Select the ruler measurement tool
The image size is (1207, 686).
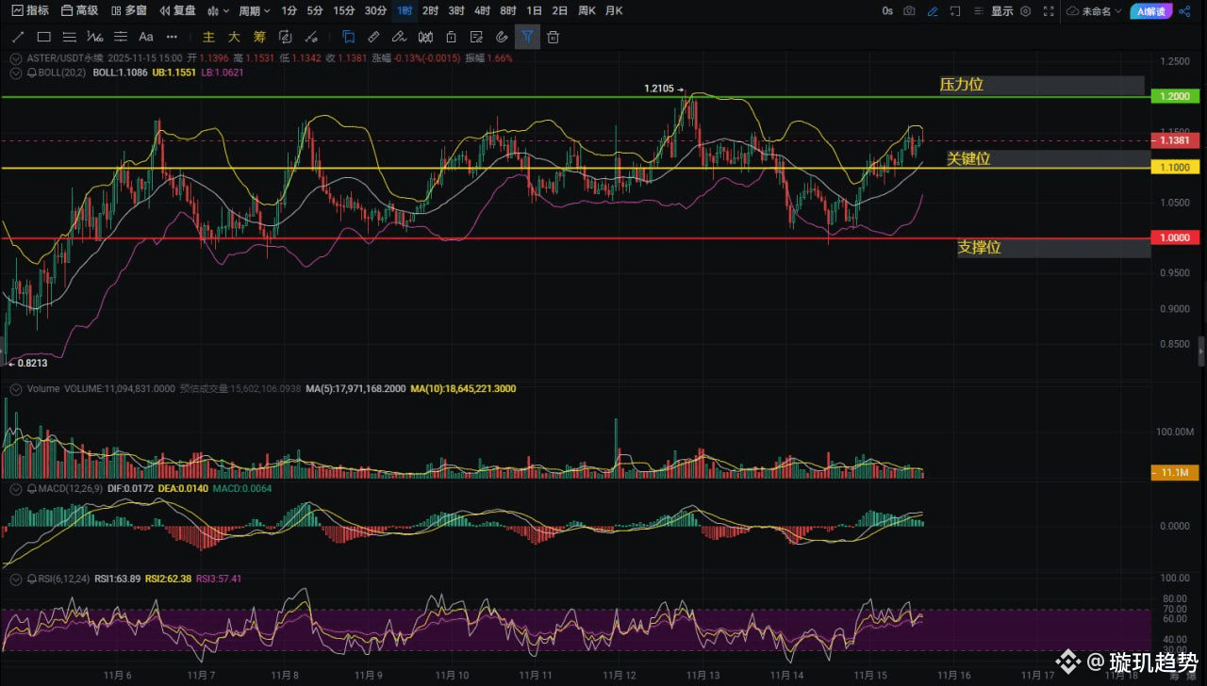373,37
